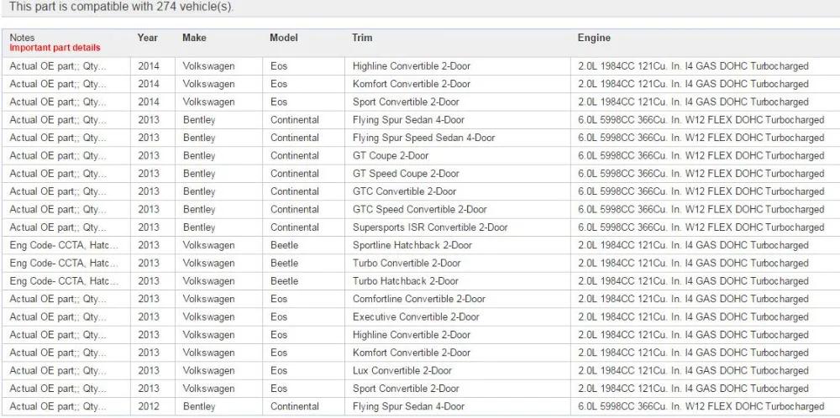Click the 2012 year cell in Bentley row

pos(149,406)
